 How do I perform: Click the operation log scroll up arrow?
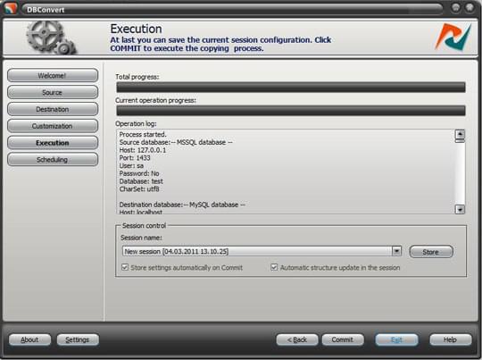[x=460, y=134]
